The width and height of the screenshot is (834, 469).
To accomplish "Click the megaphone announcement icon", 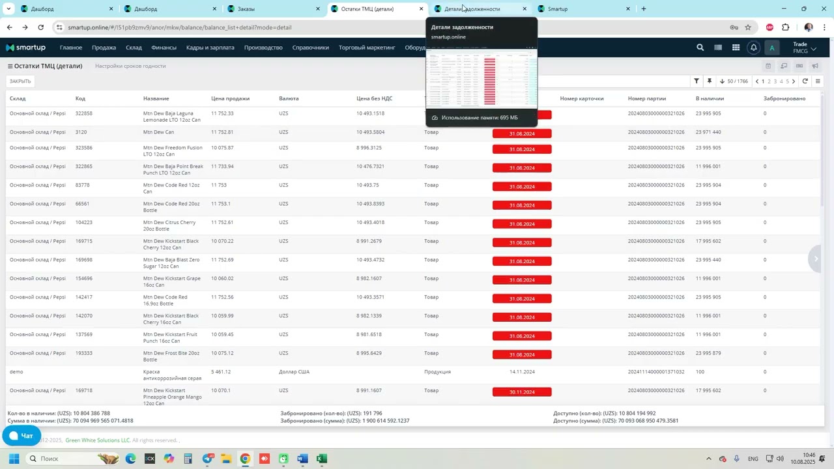I will 815,66.
